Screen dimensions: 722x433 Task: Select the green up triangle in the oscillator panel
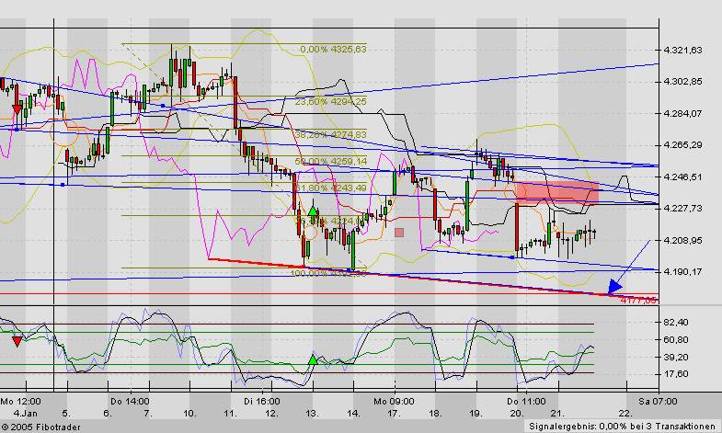point(313,359)
